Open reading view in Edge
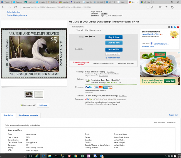 tap(148, 7)
